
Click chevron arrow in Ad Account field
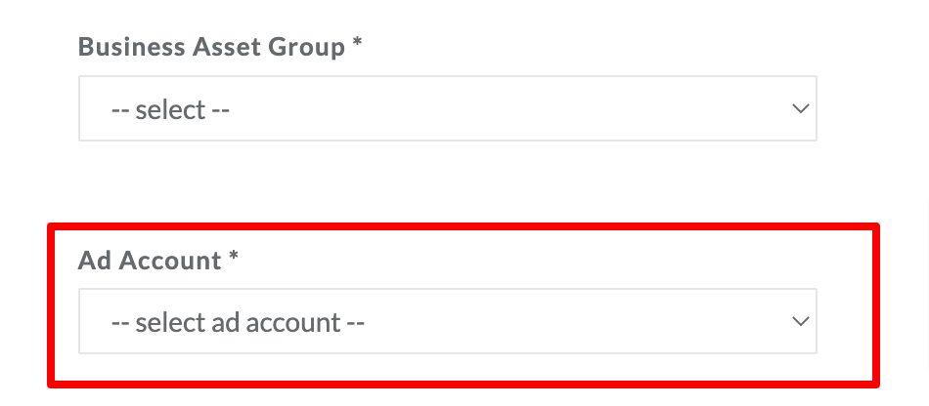[x=801, y=321]
